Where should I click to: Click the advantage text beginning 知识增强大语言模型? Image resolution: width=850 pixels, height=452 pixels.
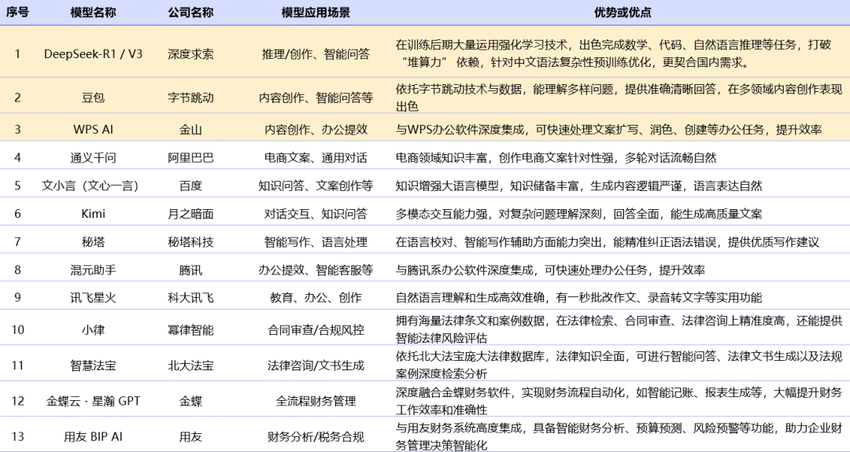click(x=578, y=186)
